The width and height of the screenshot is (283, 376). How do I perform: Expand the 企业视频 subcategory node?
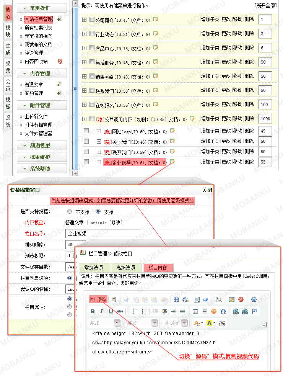[99, 162]
